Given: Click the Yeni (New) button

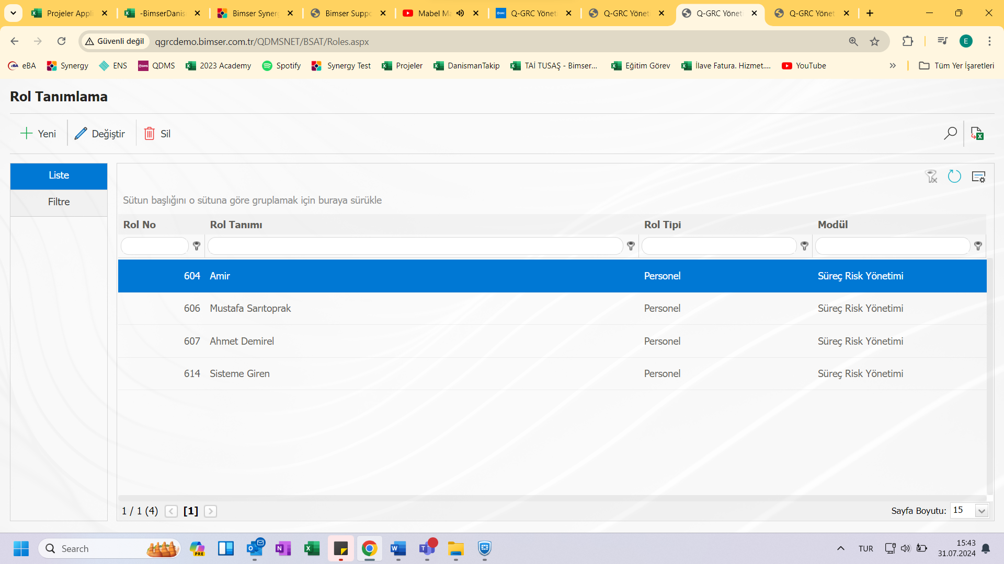Looking at the screenshot, I should click(38, 134).
